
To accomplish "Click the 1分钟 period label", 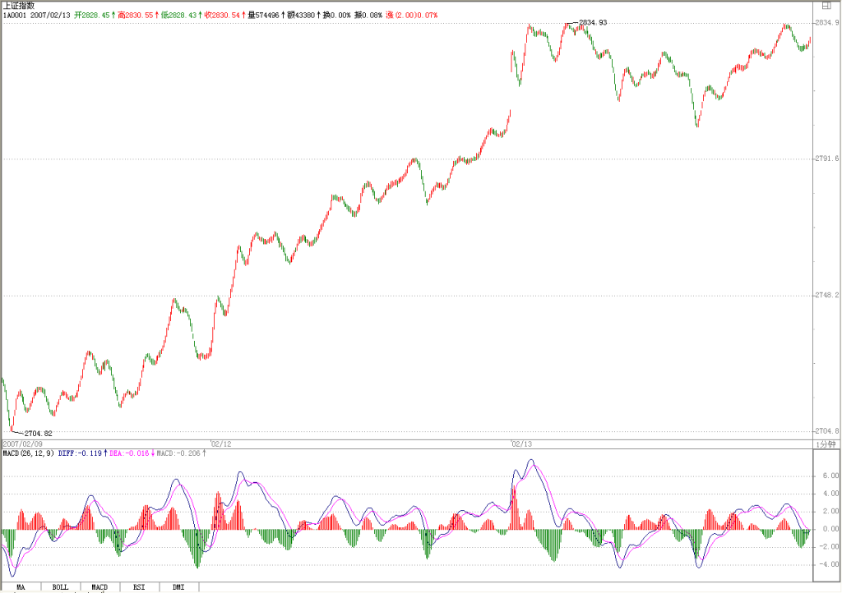I will coord(826,444).
